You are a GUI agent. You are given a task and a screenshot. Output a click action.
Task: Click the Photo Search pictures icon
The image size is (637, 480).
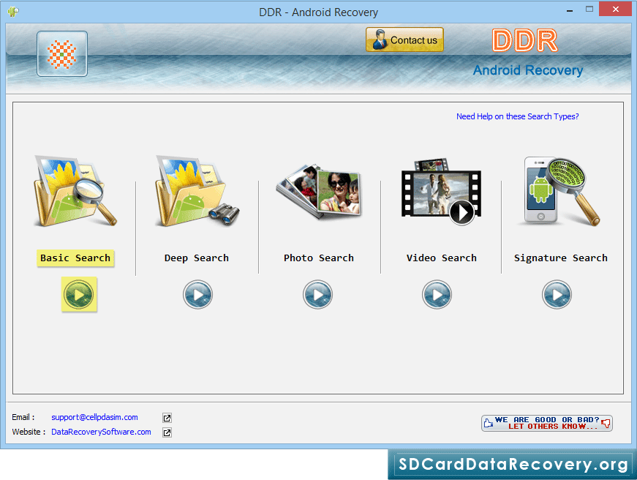319,192
